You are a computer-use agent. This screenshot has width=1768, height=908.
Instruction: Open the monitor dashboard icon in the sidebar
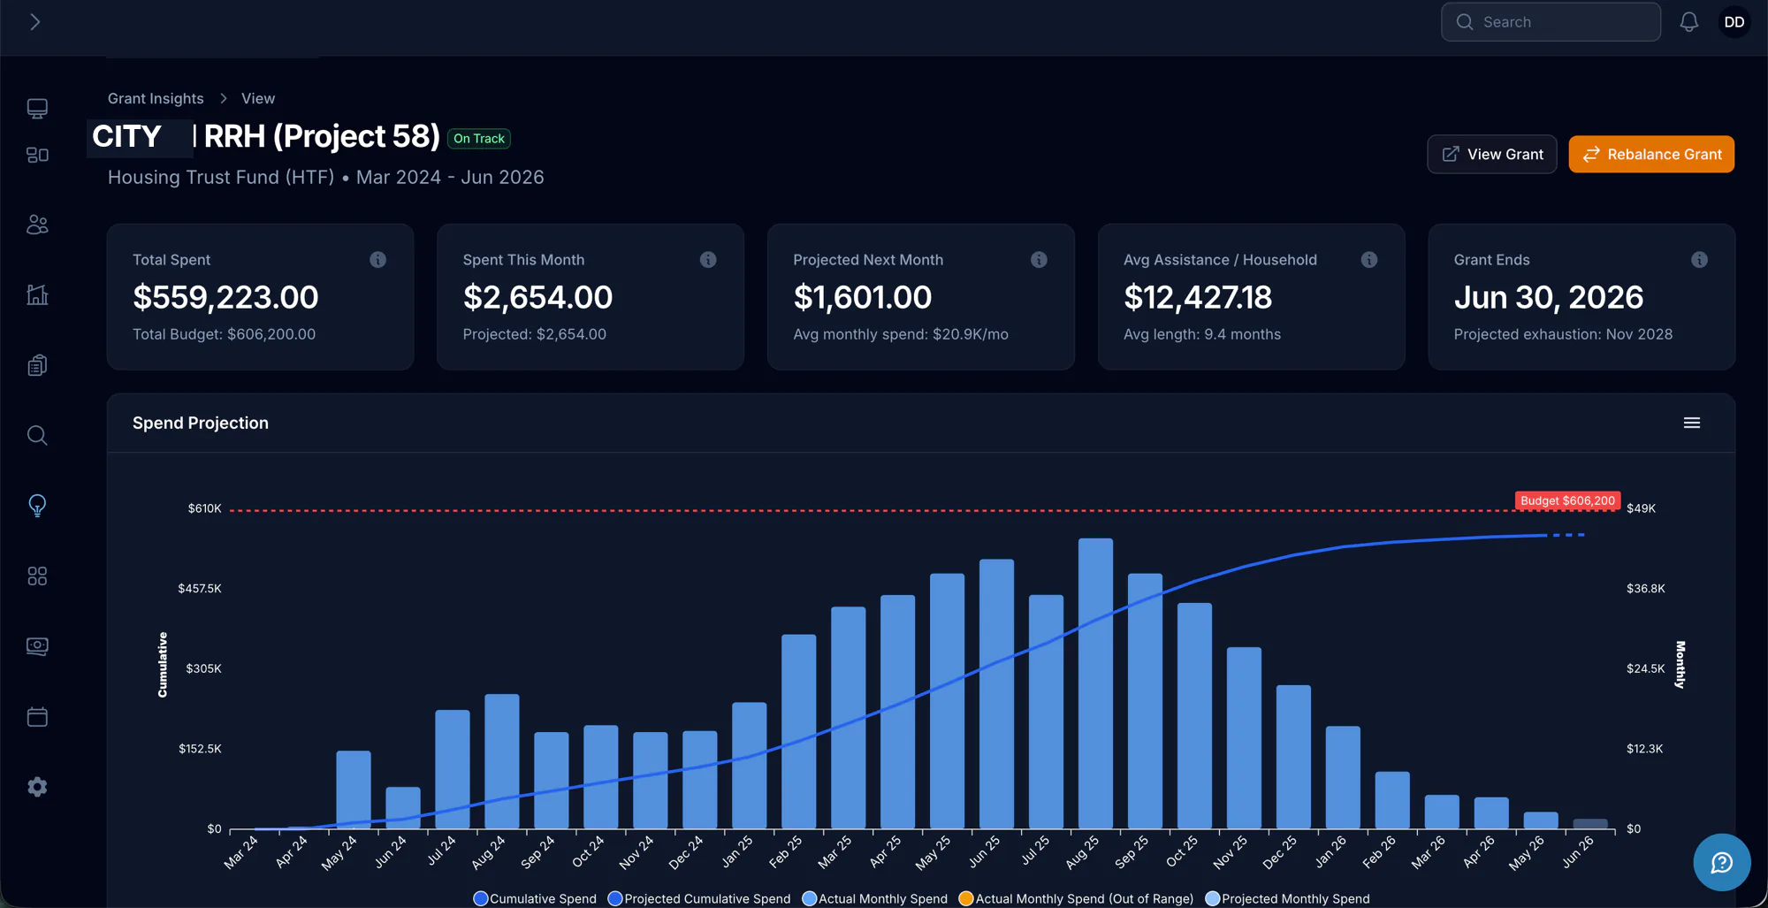[37, 109]
